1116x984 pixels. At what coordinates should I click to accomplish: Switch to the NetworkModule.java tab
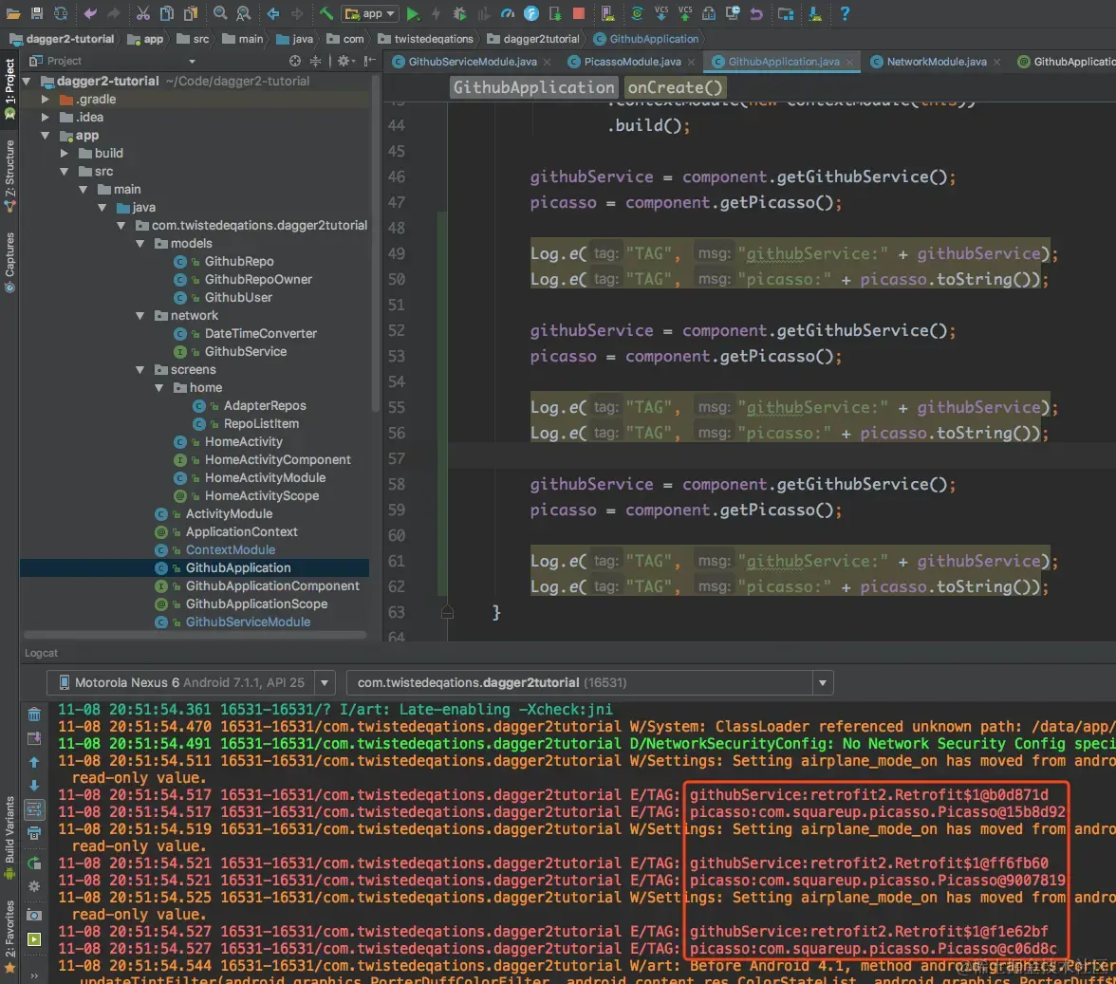click(x=936, y=62)
